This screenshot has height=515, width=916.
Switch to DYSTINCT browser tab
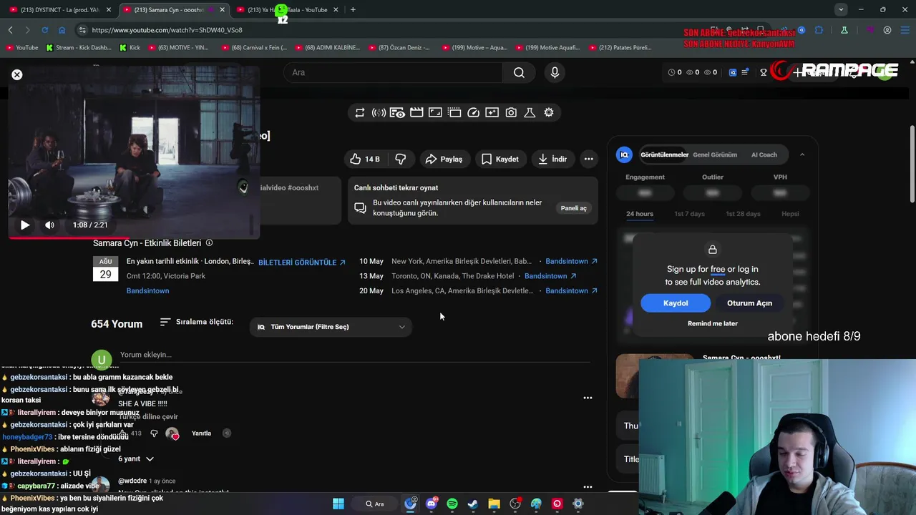59,10
